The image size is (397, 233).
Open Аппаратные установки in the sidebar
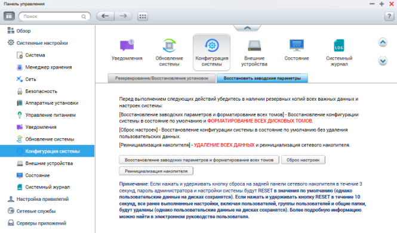pos(52,103)
